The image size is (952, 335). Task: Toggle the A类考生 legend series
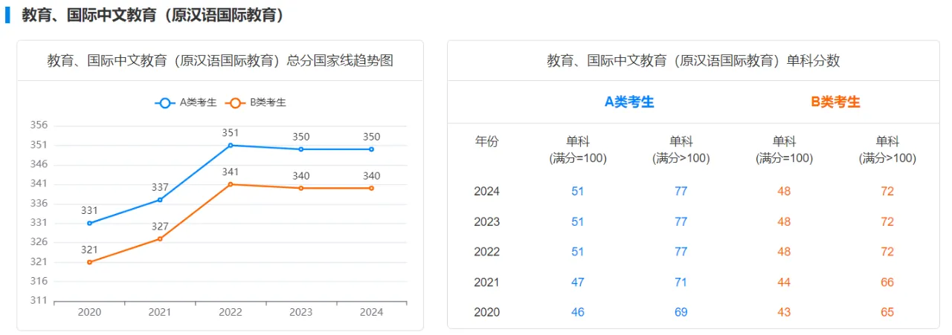tap(186, 103)
